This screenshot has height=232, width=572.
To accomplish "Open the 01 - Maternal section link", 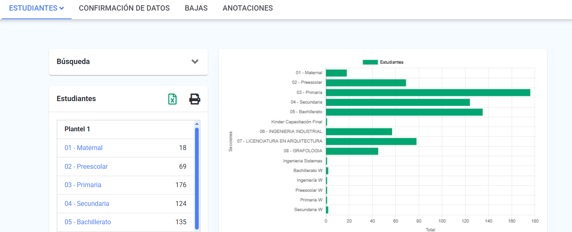I will 83,148.
